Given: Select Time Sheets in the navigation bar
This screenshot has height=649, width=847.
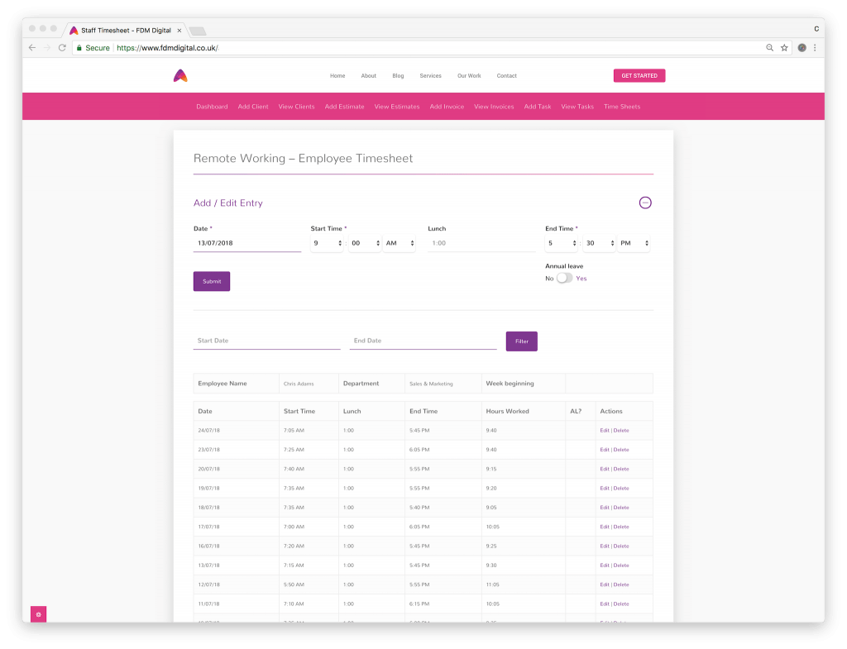Looking at the screenshot, I should (621, 107).
